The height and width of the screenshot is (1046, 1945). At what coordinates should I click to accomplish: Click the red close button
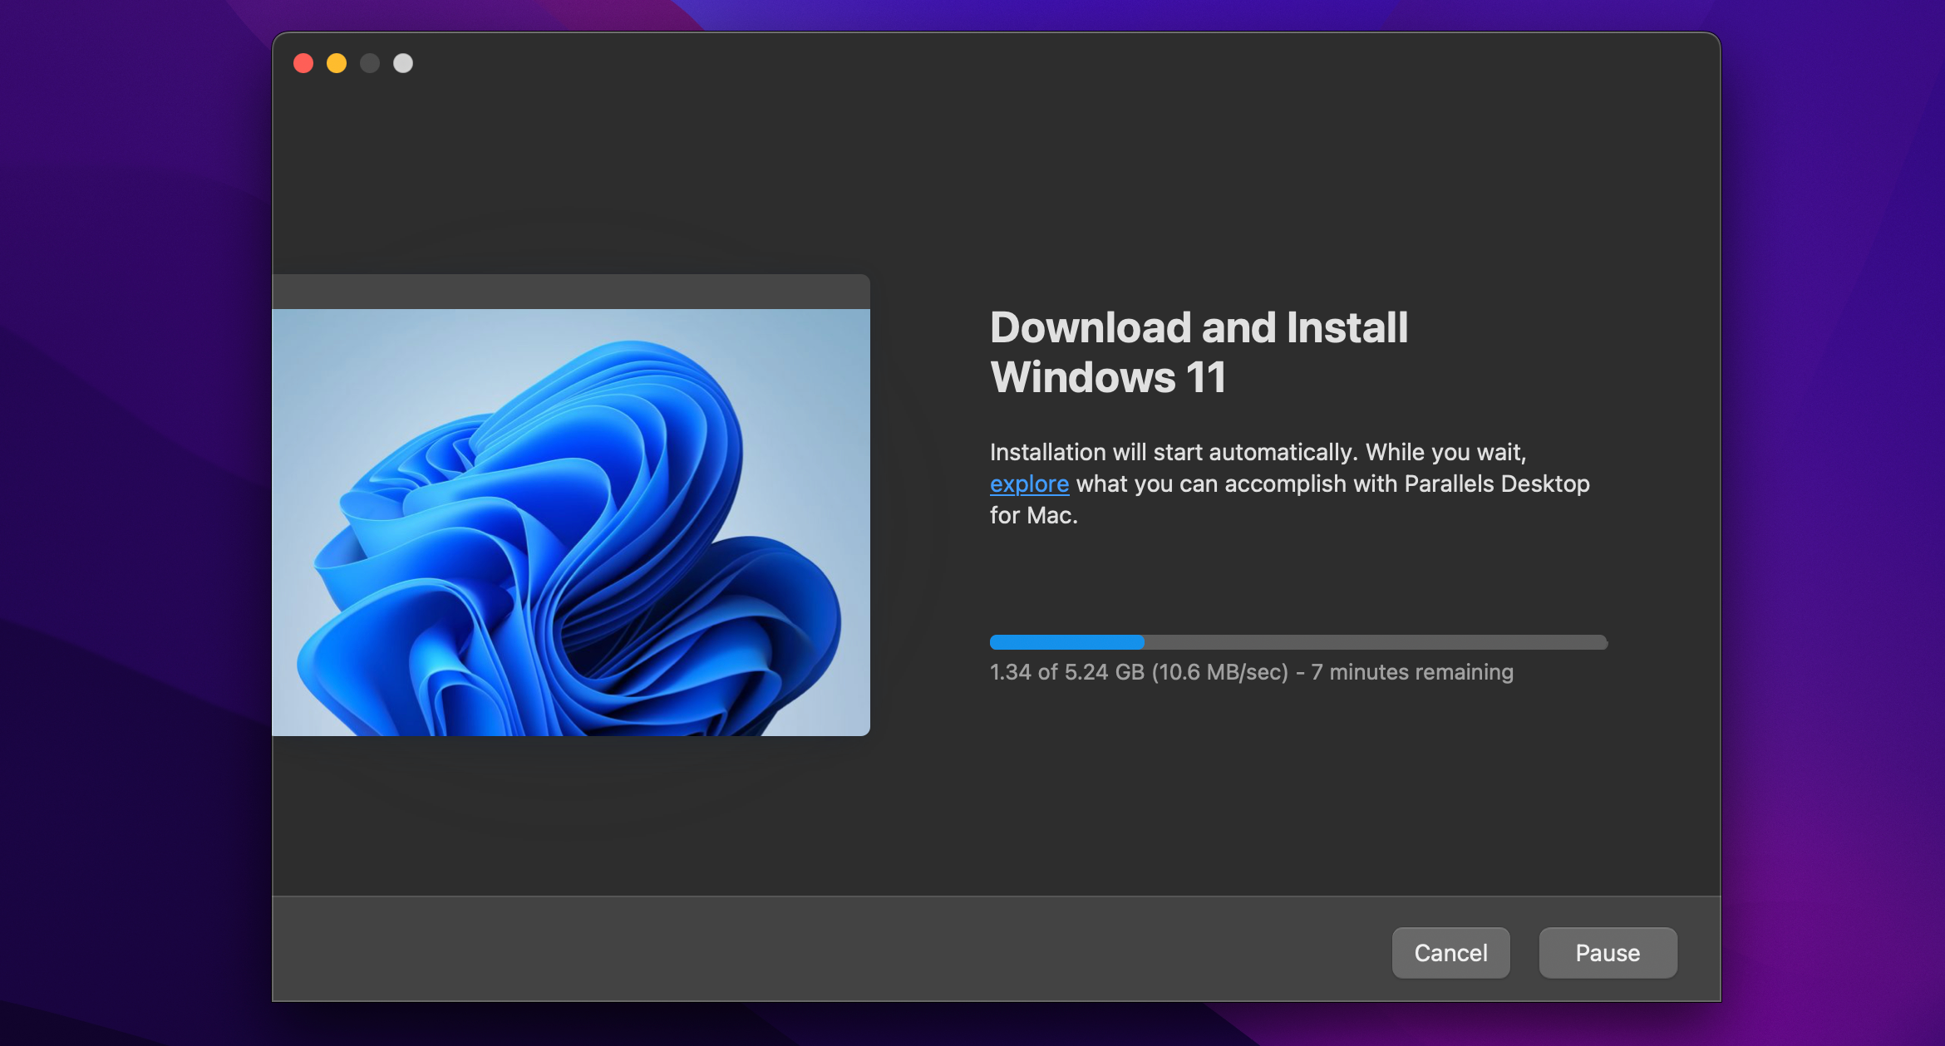[x=303, y=61]
